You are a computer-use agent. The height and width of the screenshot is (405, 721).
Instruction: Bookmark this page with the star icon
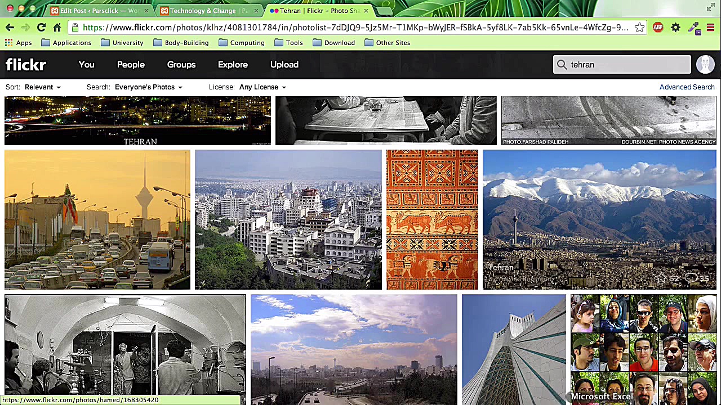(x=639, y=28)
